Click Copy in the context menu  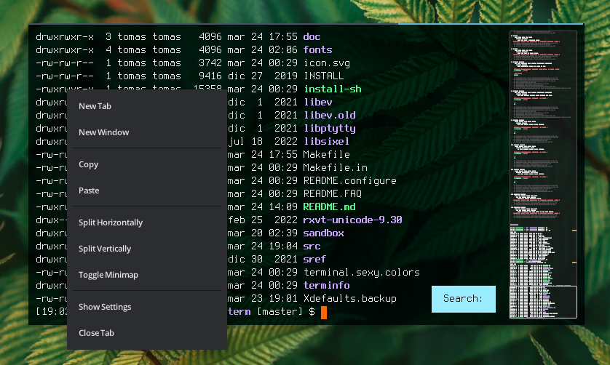pos(147,164)
